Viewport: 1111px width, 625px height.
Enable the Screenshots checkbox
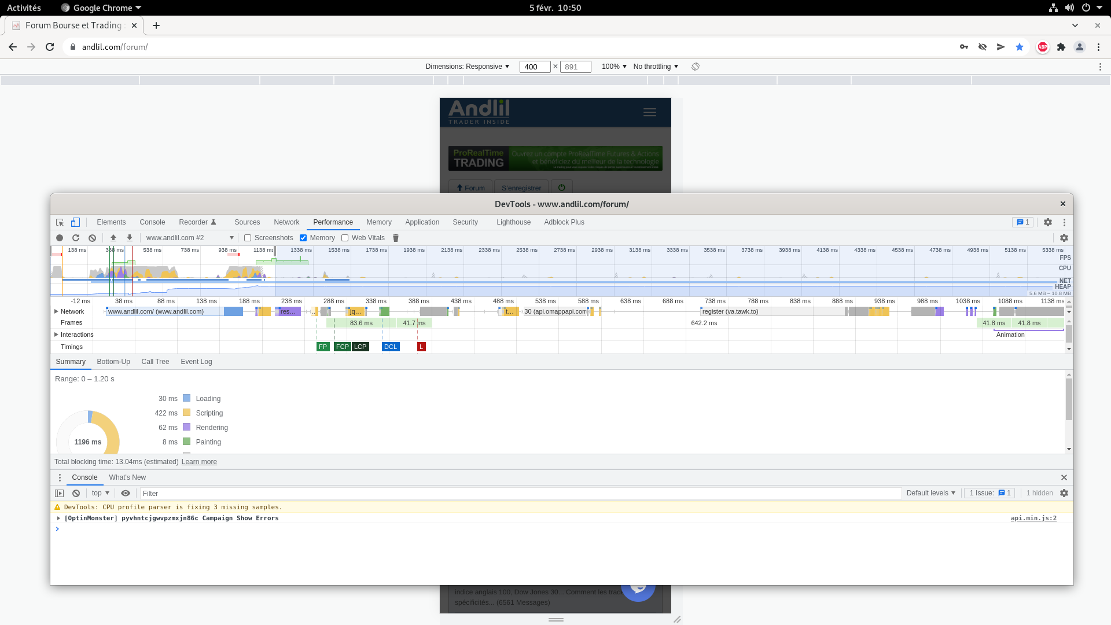click(x=248, y=238)
